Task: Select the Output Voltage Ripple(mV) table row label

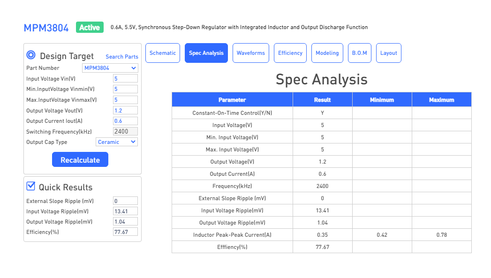Action: (x=232, y=223)
